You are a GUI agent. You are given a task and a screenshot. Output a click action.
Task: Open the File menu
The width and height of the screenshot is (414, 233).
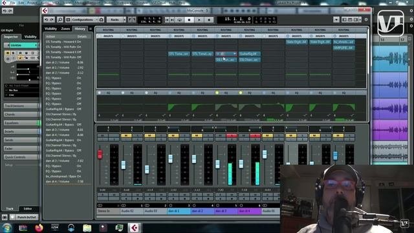pos(13,3)
